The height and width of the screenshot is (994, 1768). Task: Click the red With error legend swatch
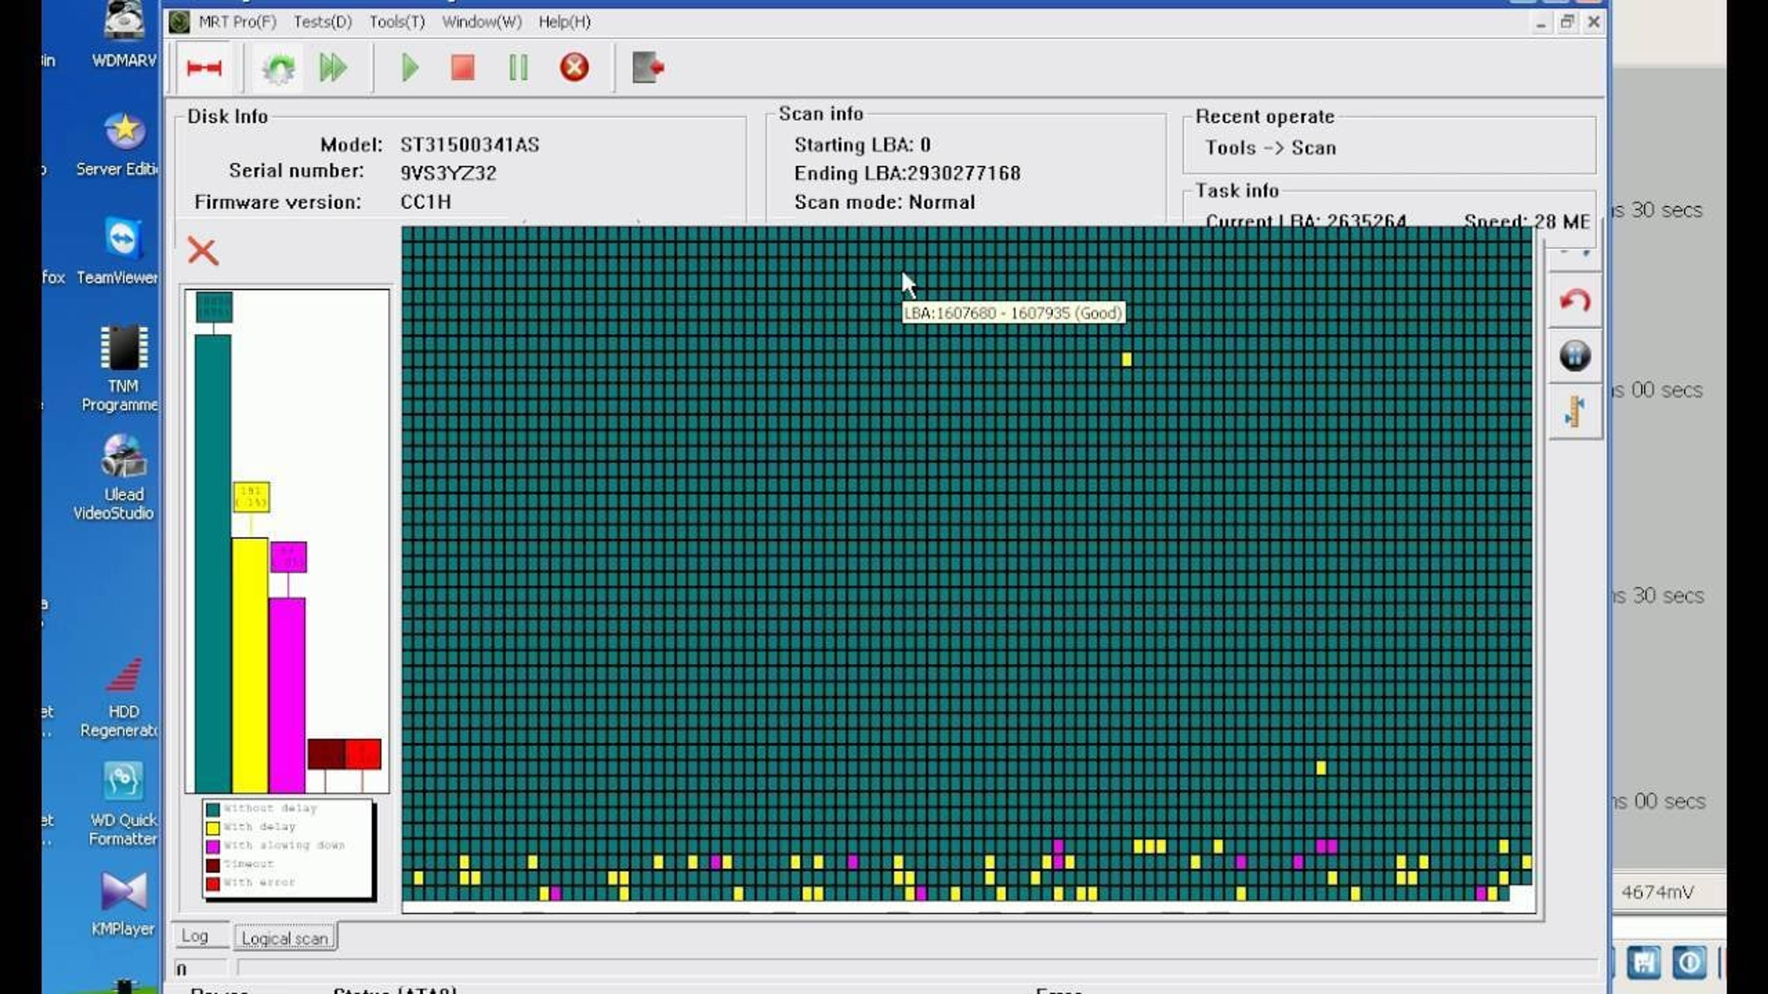click(213, 884)
